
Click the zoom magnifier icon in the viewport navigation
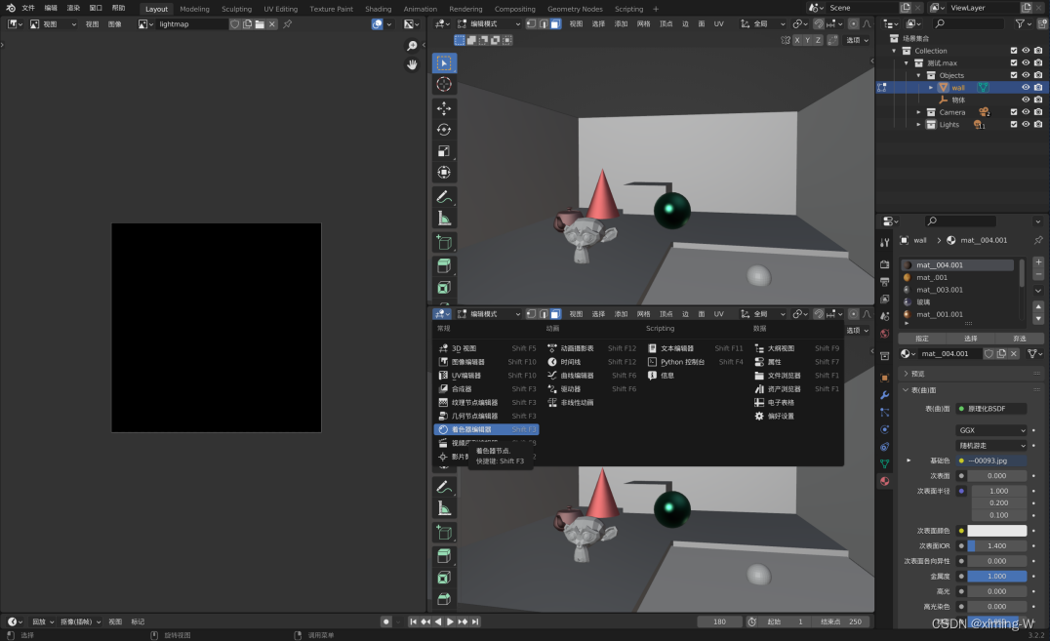point(412,45)
